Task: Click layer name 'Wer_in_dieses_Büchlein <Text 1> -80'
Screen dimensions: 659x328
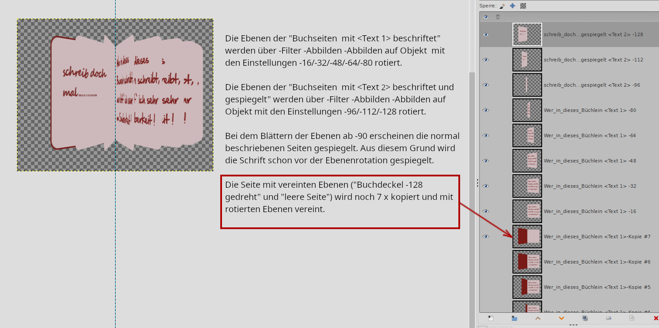Action: [x=590, y=110]
